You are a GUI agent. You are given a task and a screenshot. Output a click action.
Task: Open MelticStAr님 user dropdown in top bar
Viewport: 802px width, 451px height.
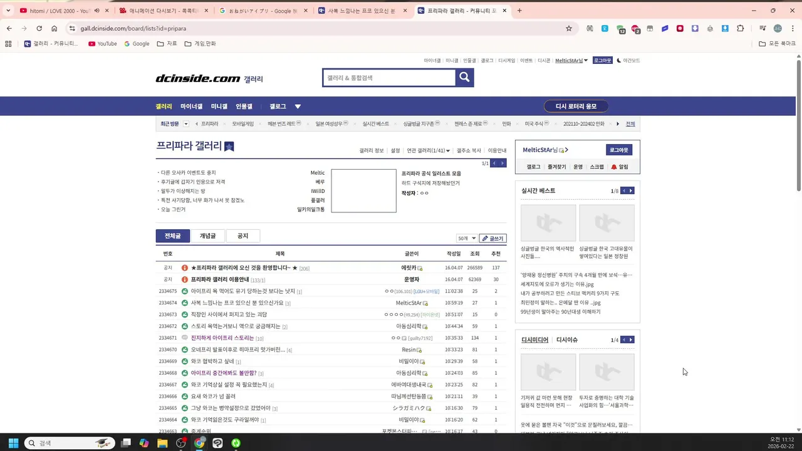pos(571,61)
